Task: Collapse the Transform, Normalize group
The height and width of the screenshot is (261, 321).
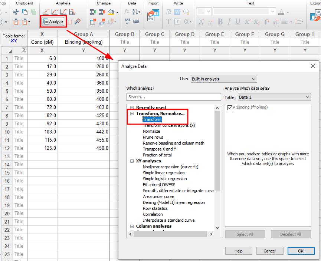Action: 132,113
